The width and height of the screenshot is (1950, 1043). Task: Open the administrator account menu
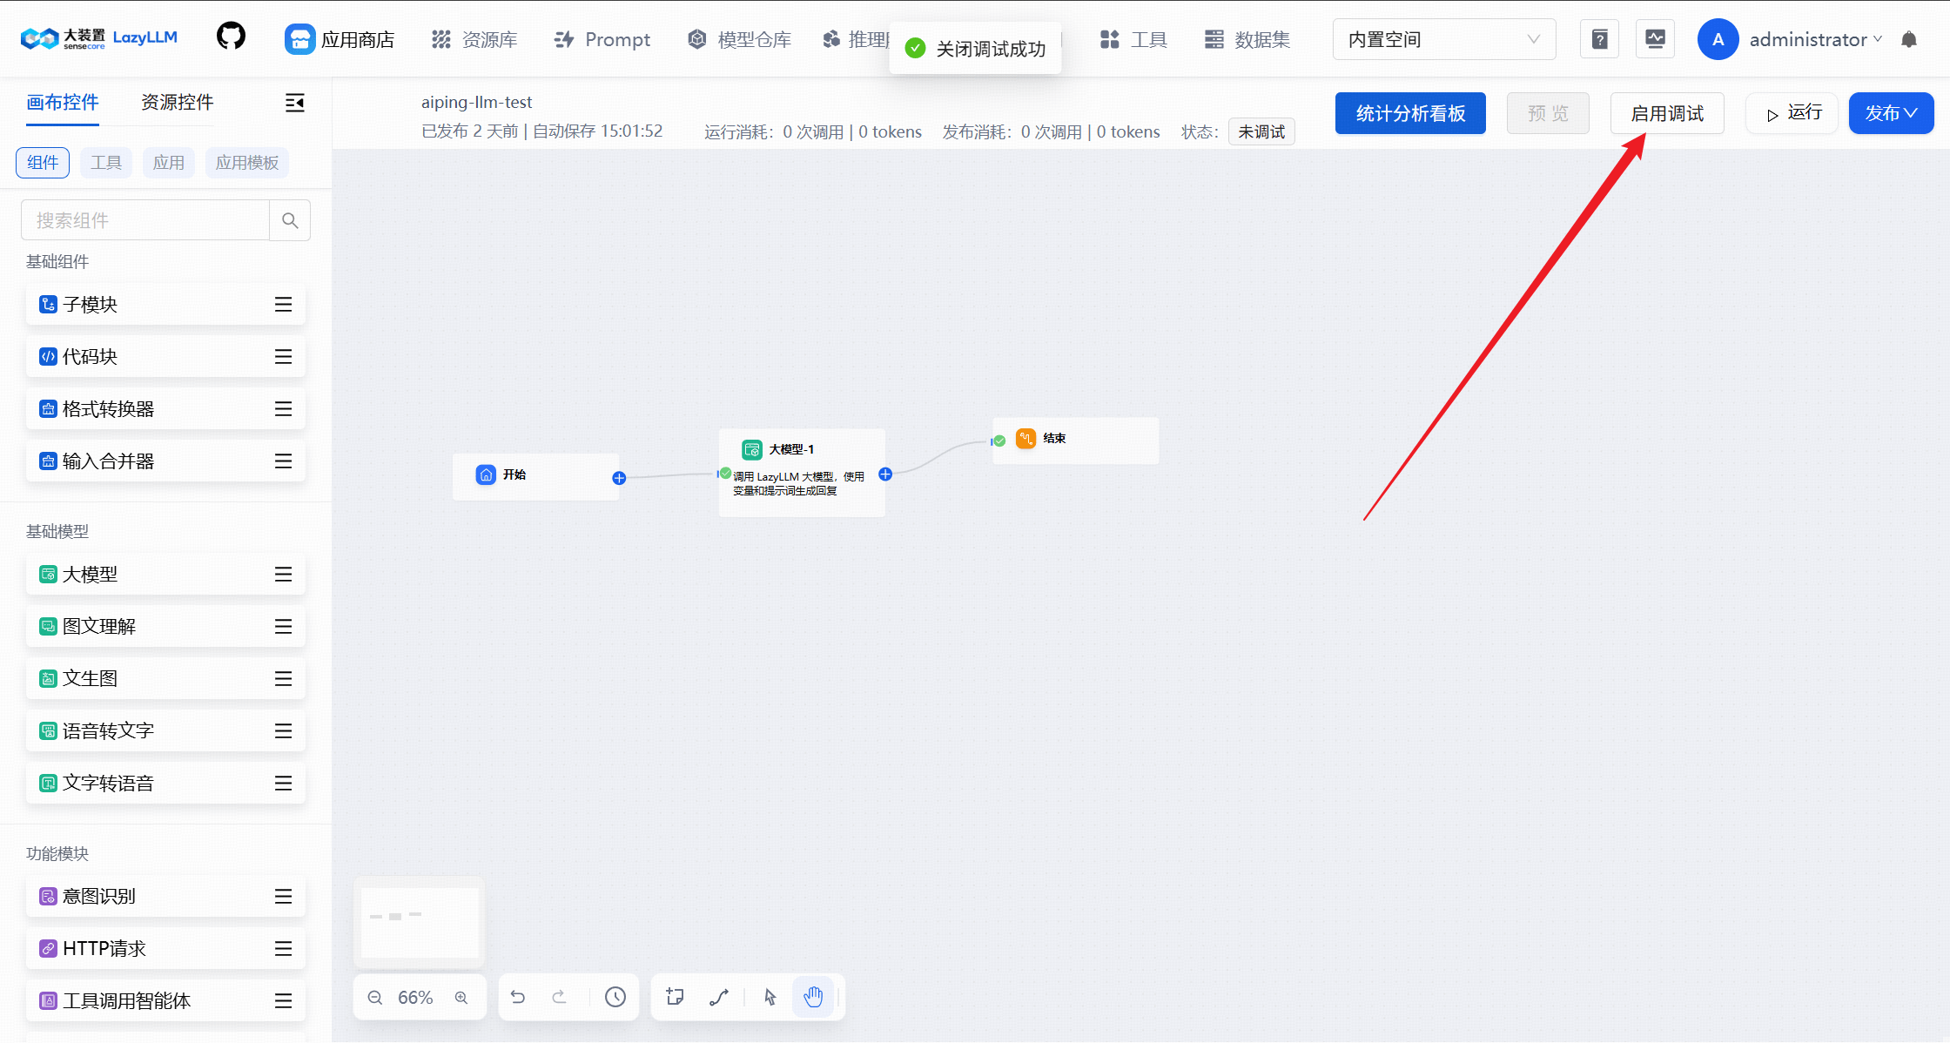[1815, 39]
